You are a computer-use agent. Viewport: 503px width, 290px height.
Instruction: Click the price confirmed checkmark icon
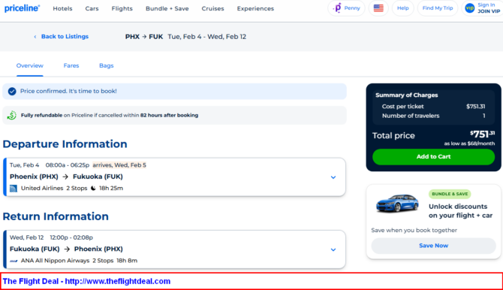(x=12, y=91)
